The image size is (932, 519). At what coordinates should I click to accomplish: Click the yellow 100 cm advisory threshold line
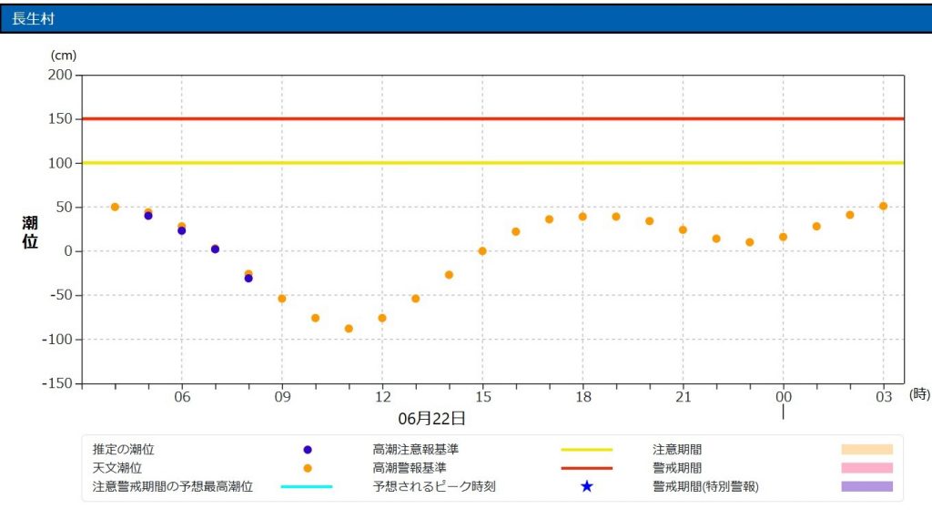pyautogui.click(x=492, y=162)
